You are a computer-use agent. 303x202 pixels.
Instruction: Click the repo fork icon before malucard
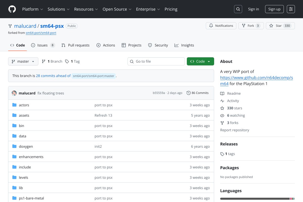(10, 26)
